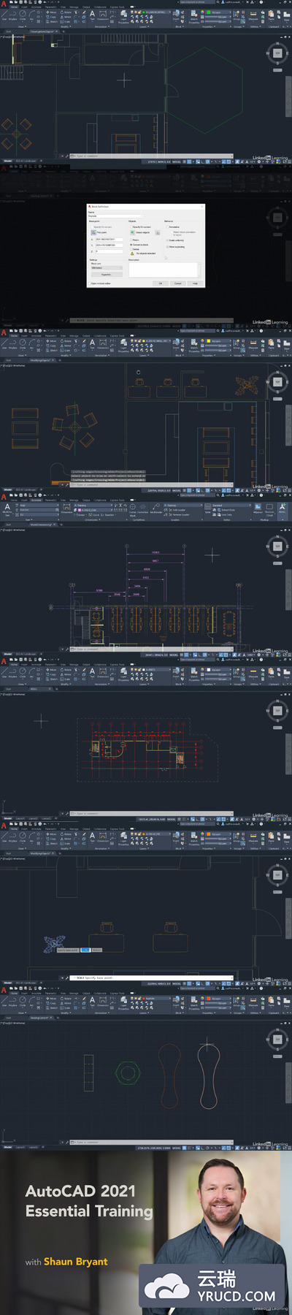Click Help in Block Definition dialog
The height and width of the screenshot is (1315, 292).
(195, 283)
